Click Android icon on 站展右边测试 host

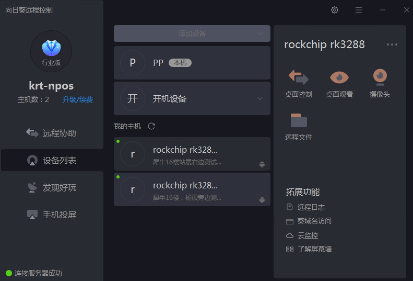point(262,164)
